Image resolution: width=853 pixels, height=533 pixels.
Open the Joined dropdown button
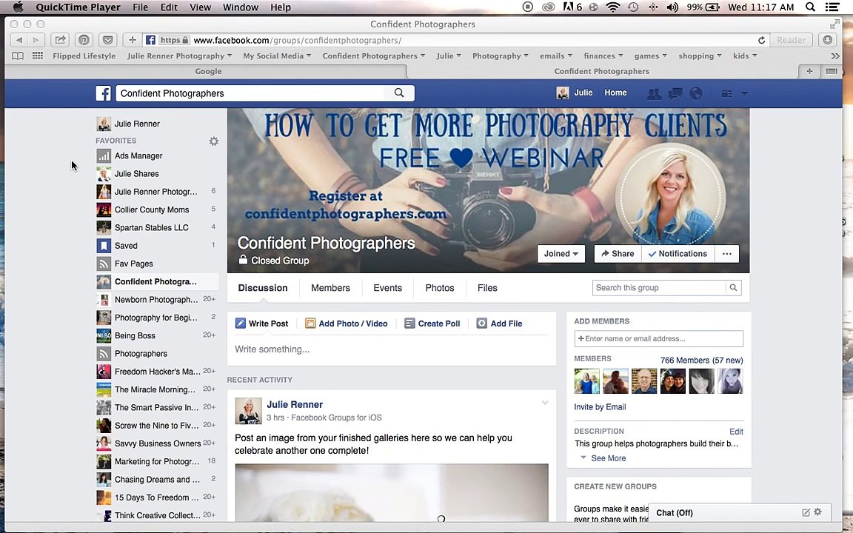pyautogui.click(x=561, y=254)
